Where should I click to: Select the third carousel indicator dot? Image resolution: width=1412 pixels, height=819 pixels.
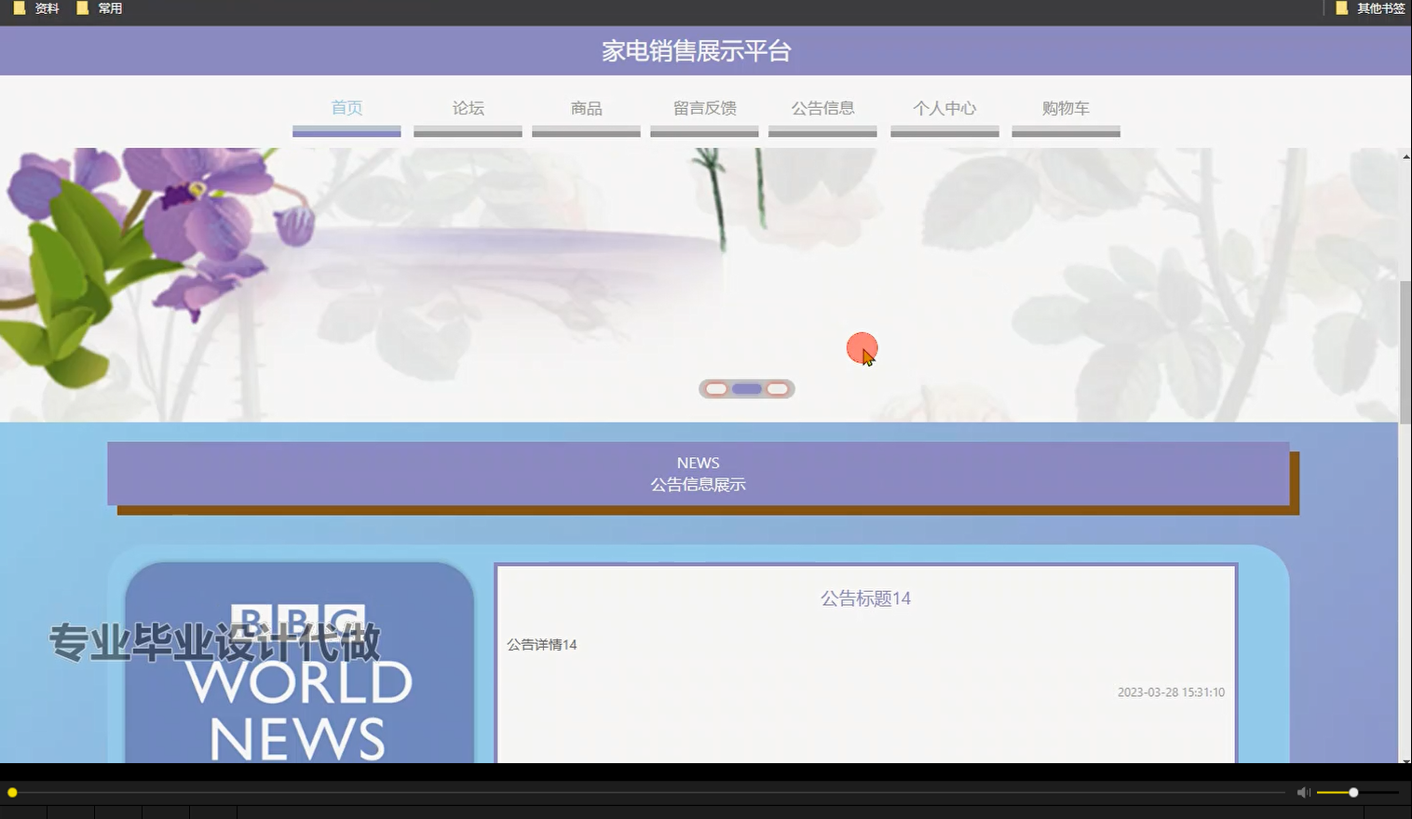pyautogui.click(x=777, y=388)
